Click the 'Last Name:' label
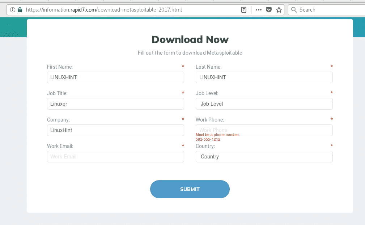 click(x=208, y=67)
